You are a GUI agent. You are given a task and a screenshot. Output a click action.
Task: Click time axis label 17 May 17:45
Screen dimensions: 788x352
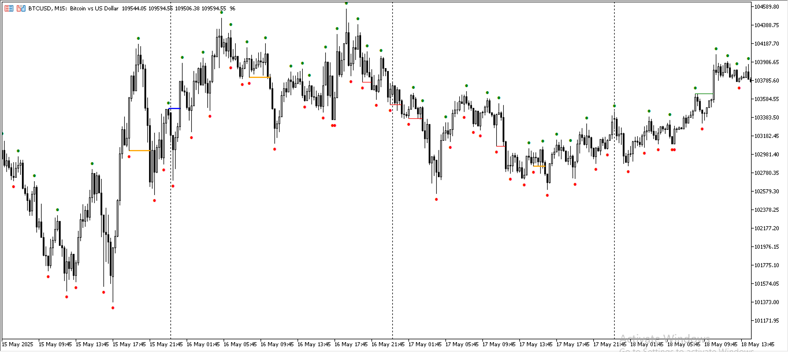coord(573,344)
